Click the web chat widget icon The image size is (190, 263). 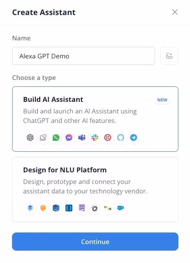point(43,138)
